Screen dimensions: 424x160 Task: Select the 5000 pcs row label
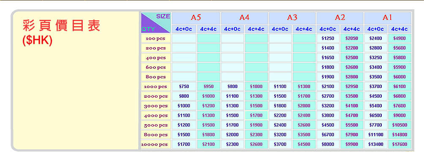[x=155, y=125]
